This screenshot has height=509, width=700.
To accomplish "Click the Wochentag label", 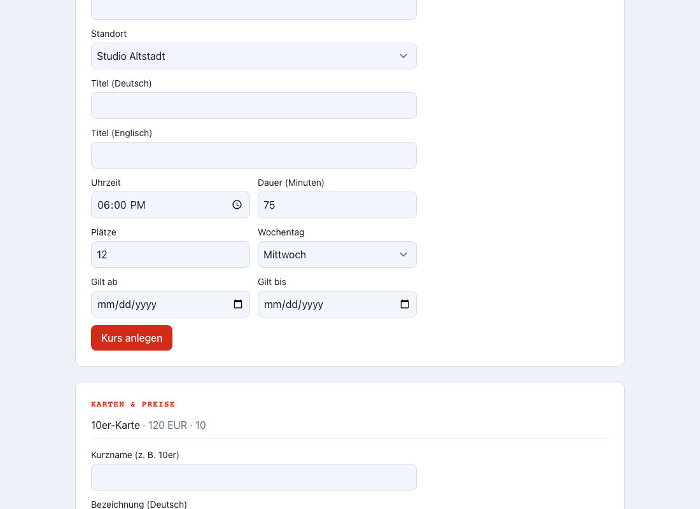I will coord(281,232).
